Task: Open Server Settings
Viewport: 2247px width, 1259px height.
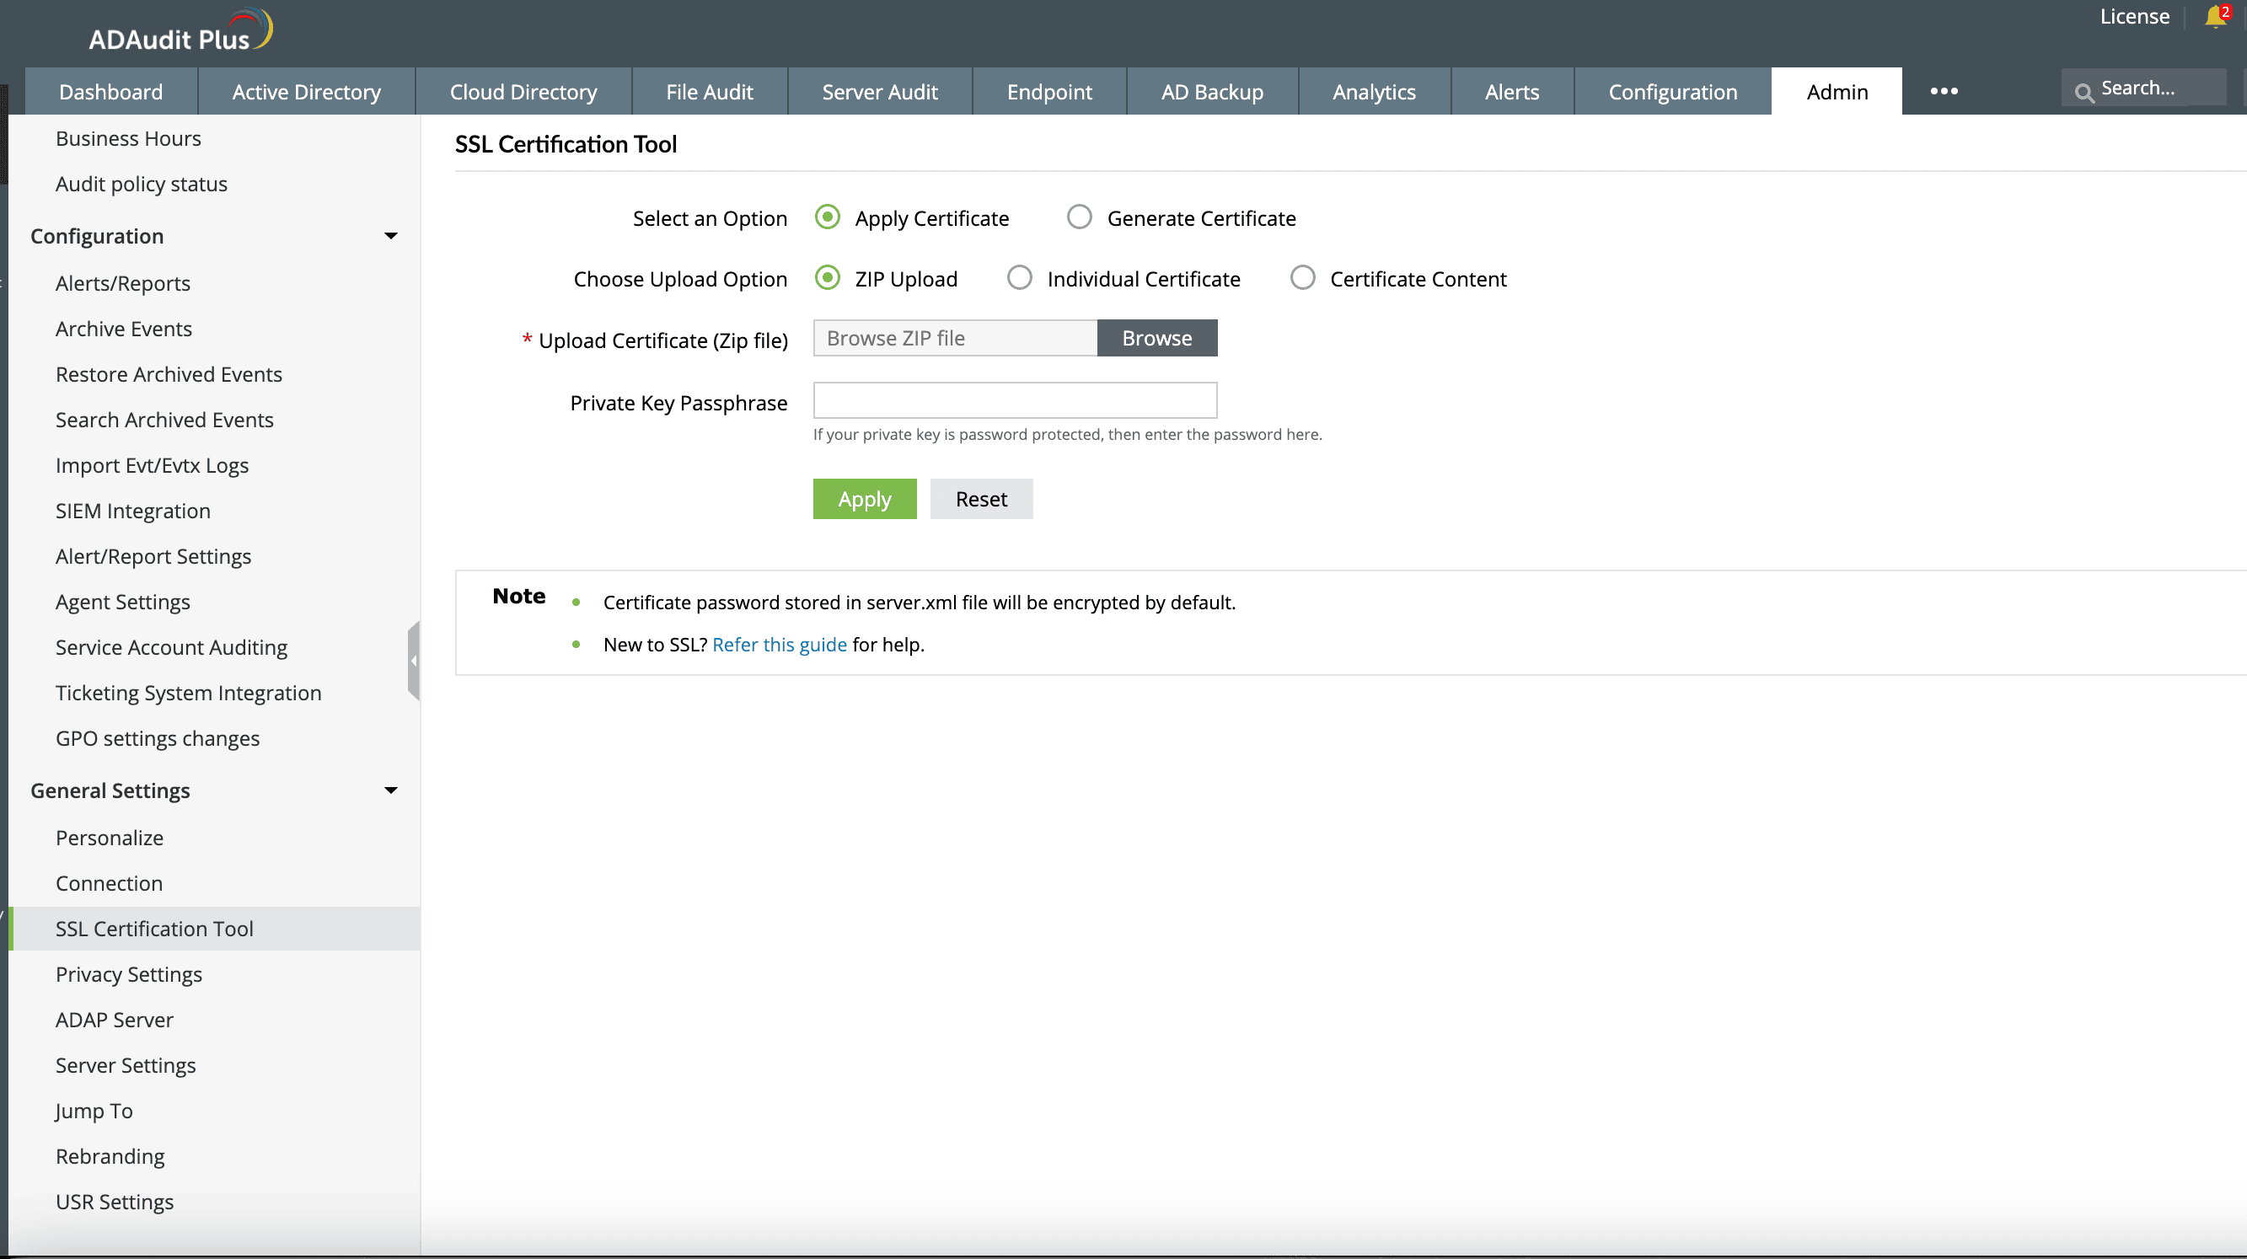Action: 126,1065
